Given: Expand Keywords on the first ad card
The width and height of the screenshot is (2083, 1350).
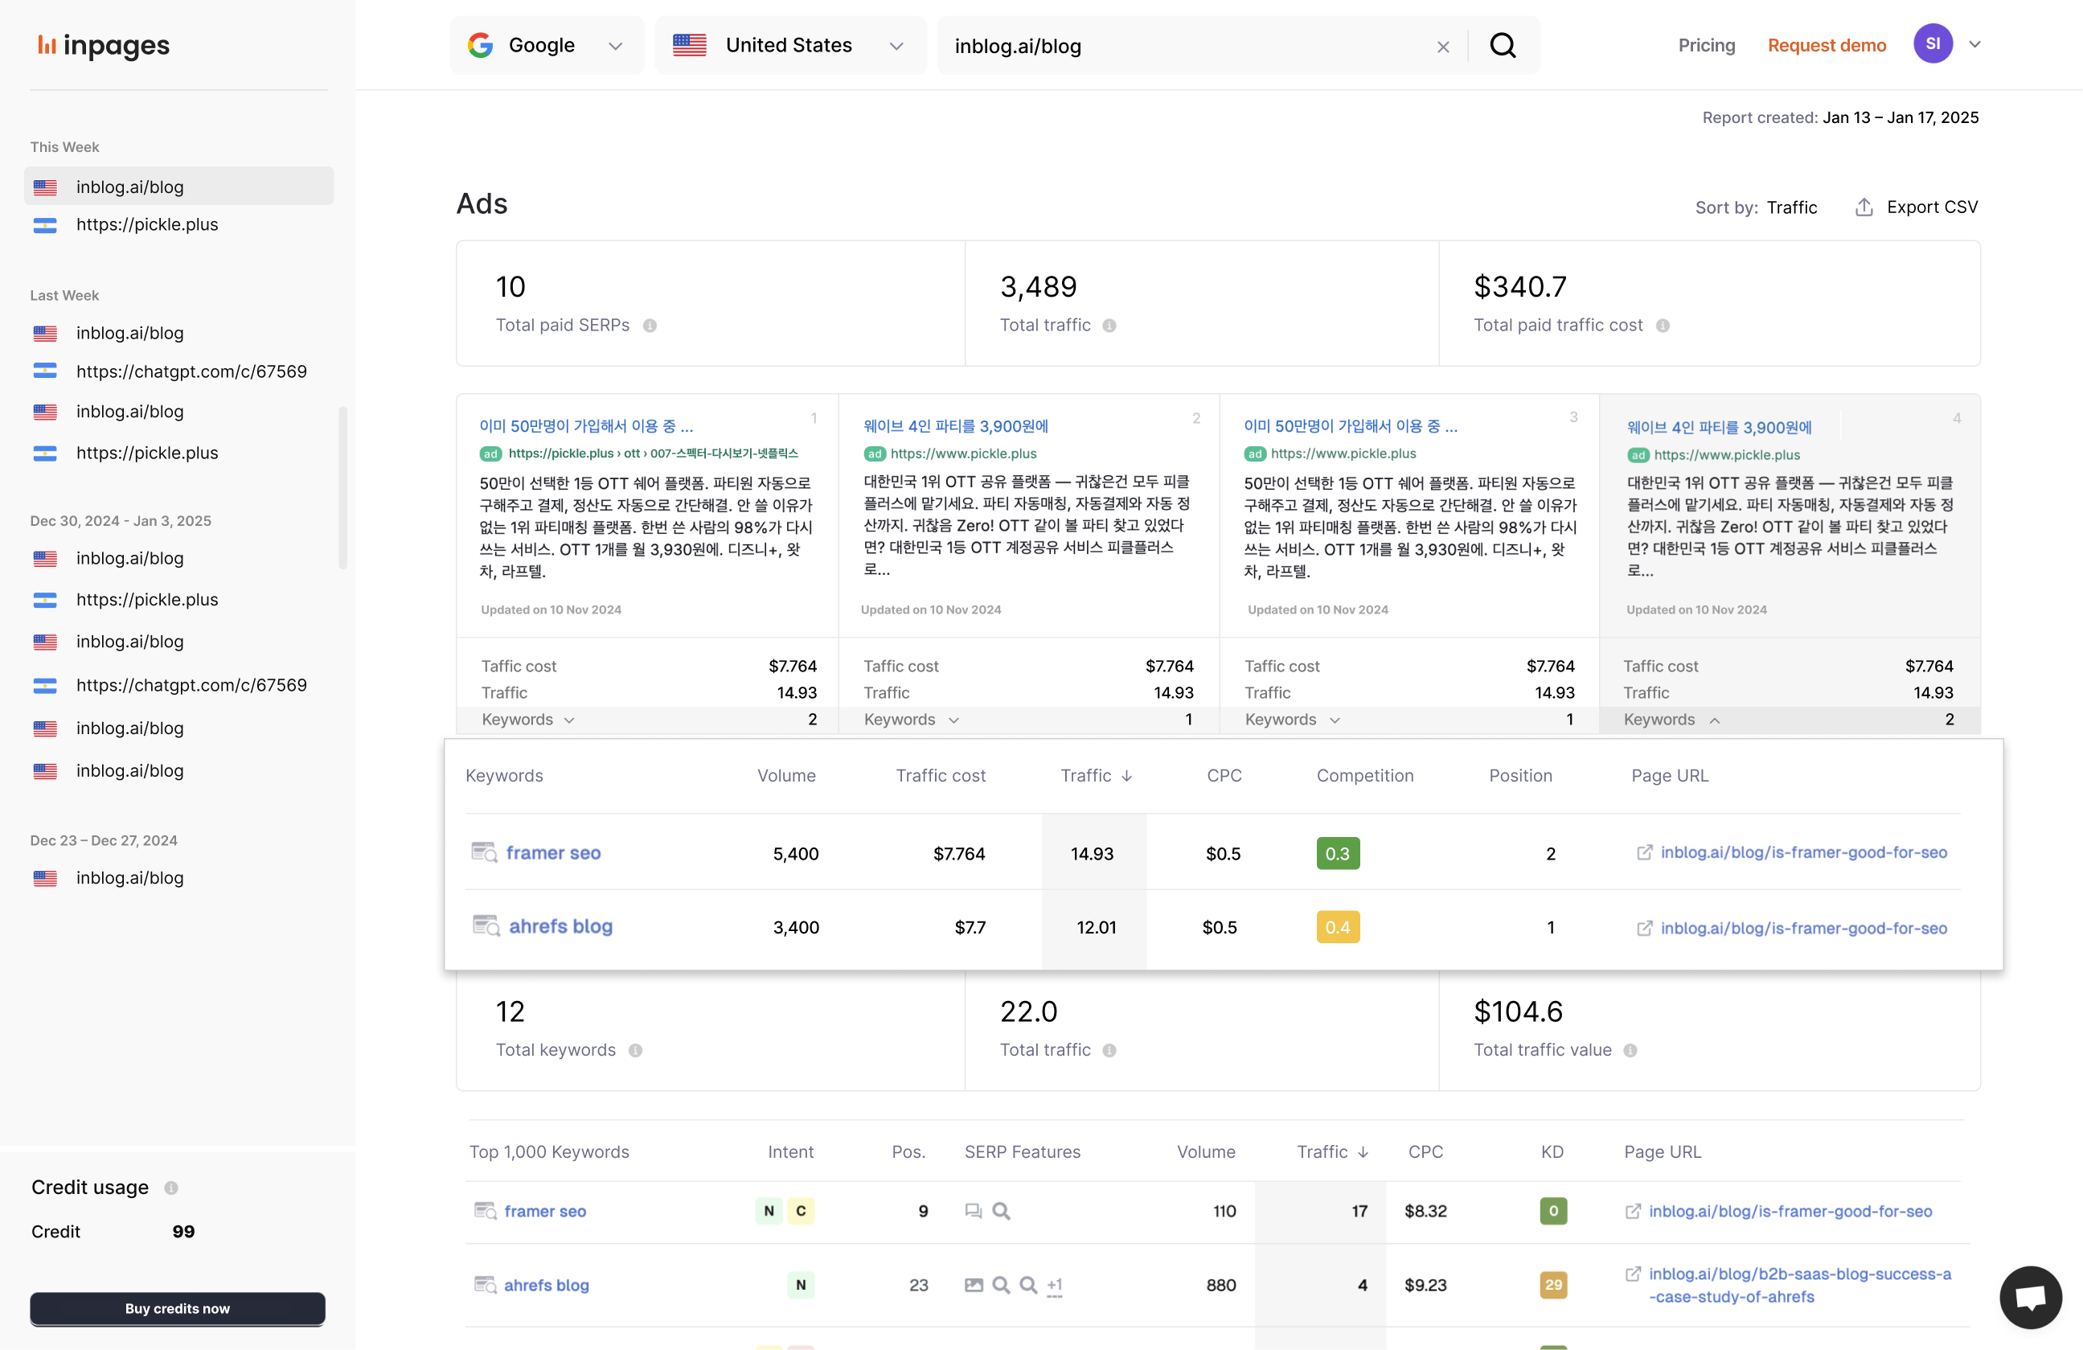Looking at the screenshot, I should click(x=529, y=720).
